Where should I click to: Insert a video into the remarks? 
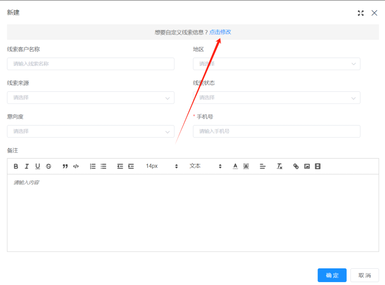click(x=318, y=166)
